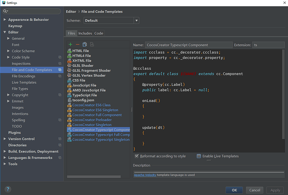Open the Apache Velocity link
The height and width of the screenshot is (195, 288).
(145, 175)
